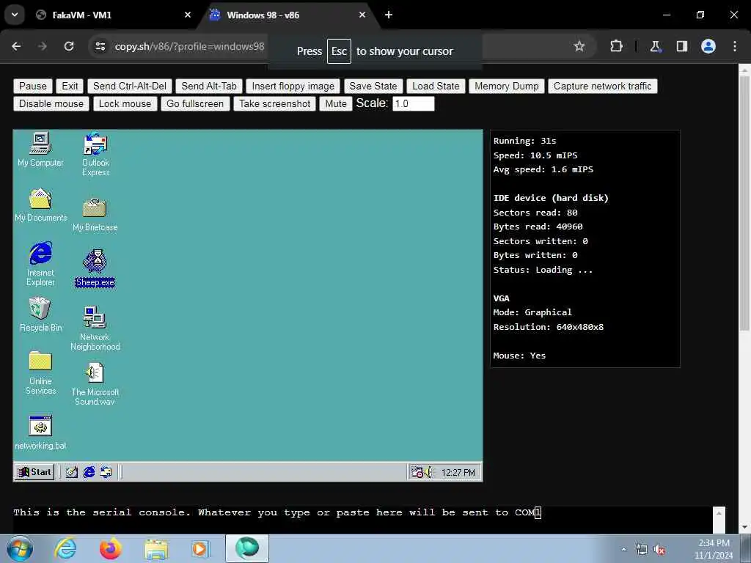Open Chrome three-dot menu
751x563 pixels.
coord(735,46)
